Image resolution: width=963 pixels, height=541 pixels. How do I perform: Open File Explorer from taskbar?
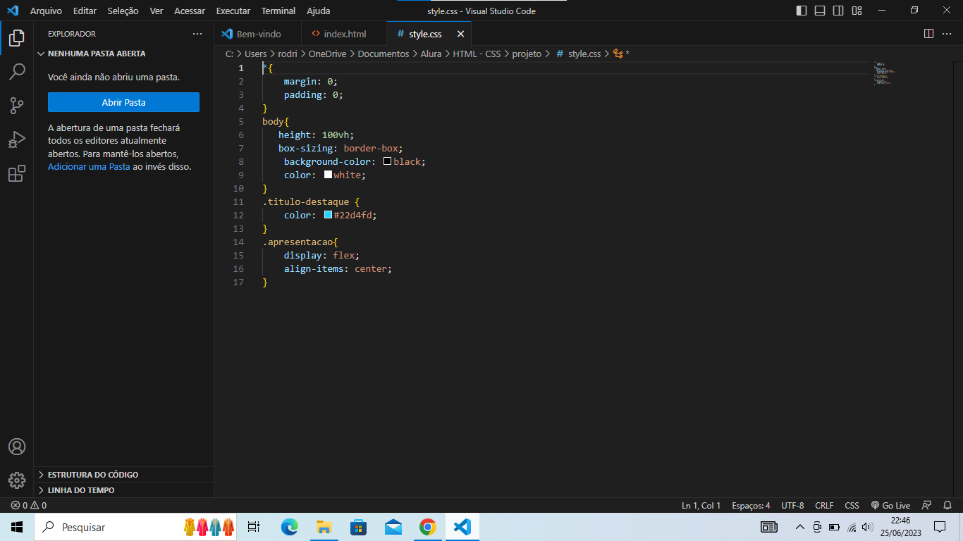[324, 527]
